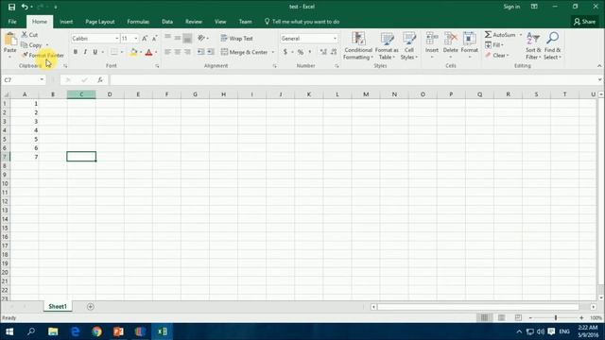Click Decrease Decimal icon
The width and height of the screenshot is (605, 340).
pyautogui.click(x=334, y=52)
